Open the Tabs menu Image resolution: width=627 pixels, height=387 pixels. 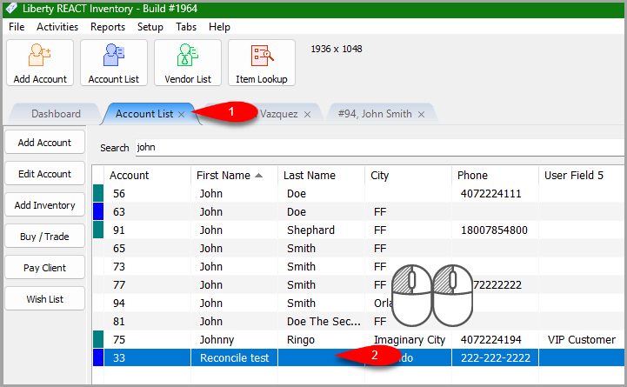(x=186, y=27)
